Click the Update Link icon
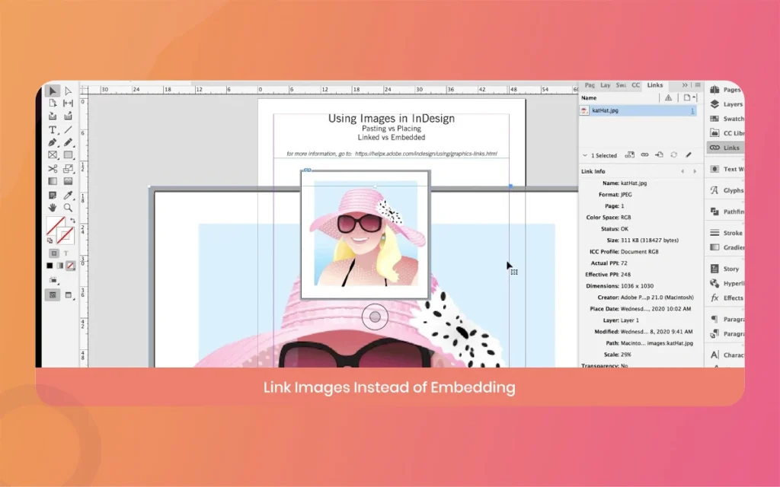The height and width of the screenshot is (487, 780). [x=673, y=155]
